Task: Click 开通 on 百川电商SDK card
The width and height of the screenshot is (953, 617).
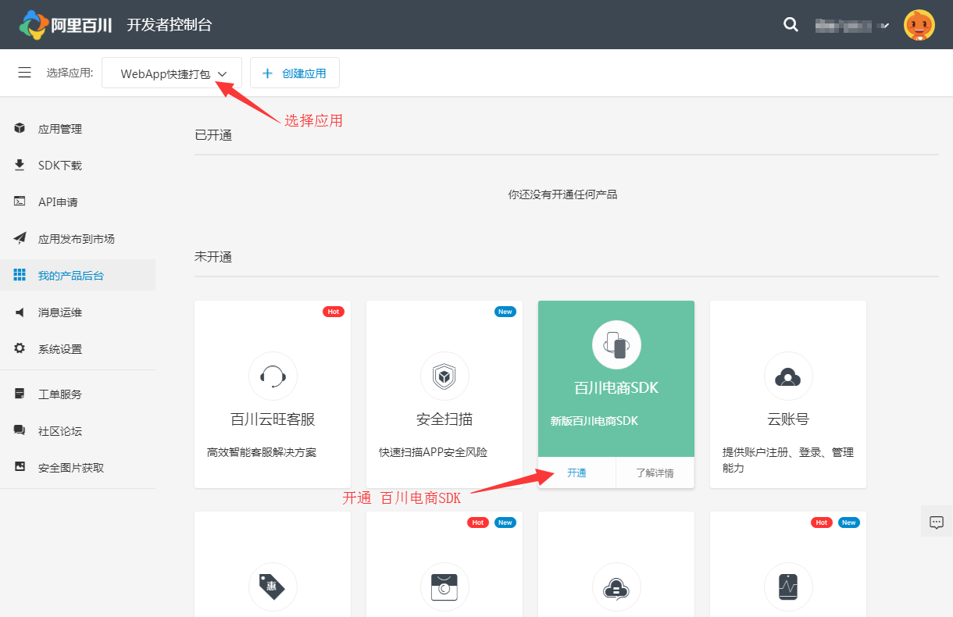Action: [576, 473]
